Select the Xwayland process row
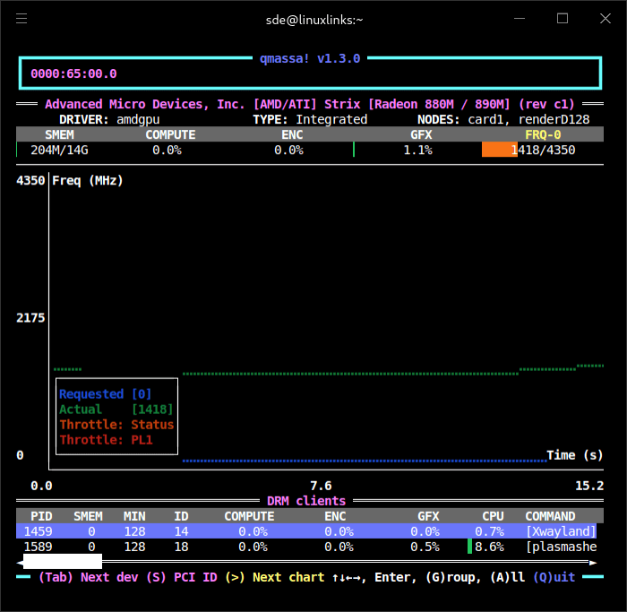 pos(306,531)
